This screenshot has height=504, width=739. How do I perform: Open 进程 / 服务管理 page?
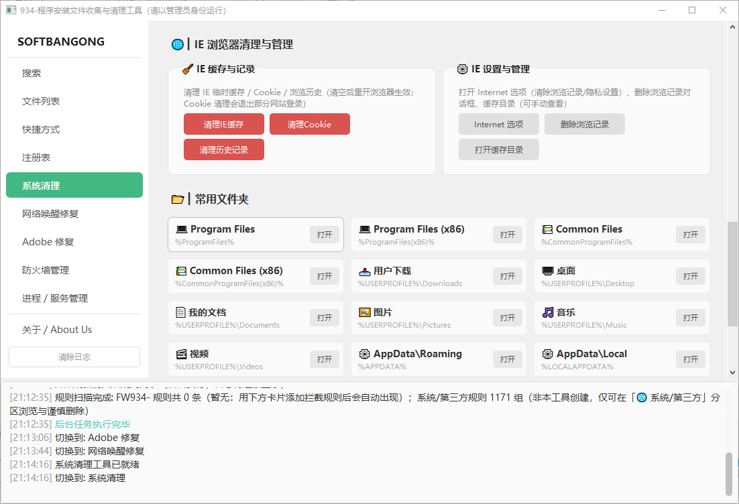click(74, 298)
